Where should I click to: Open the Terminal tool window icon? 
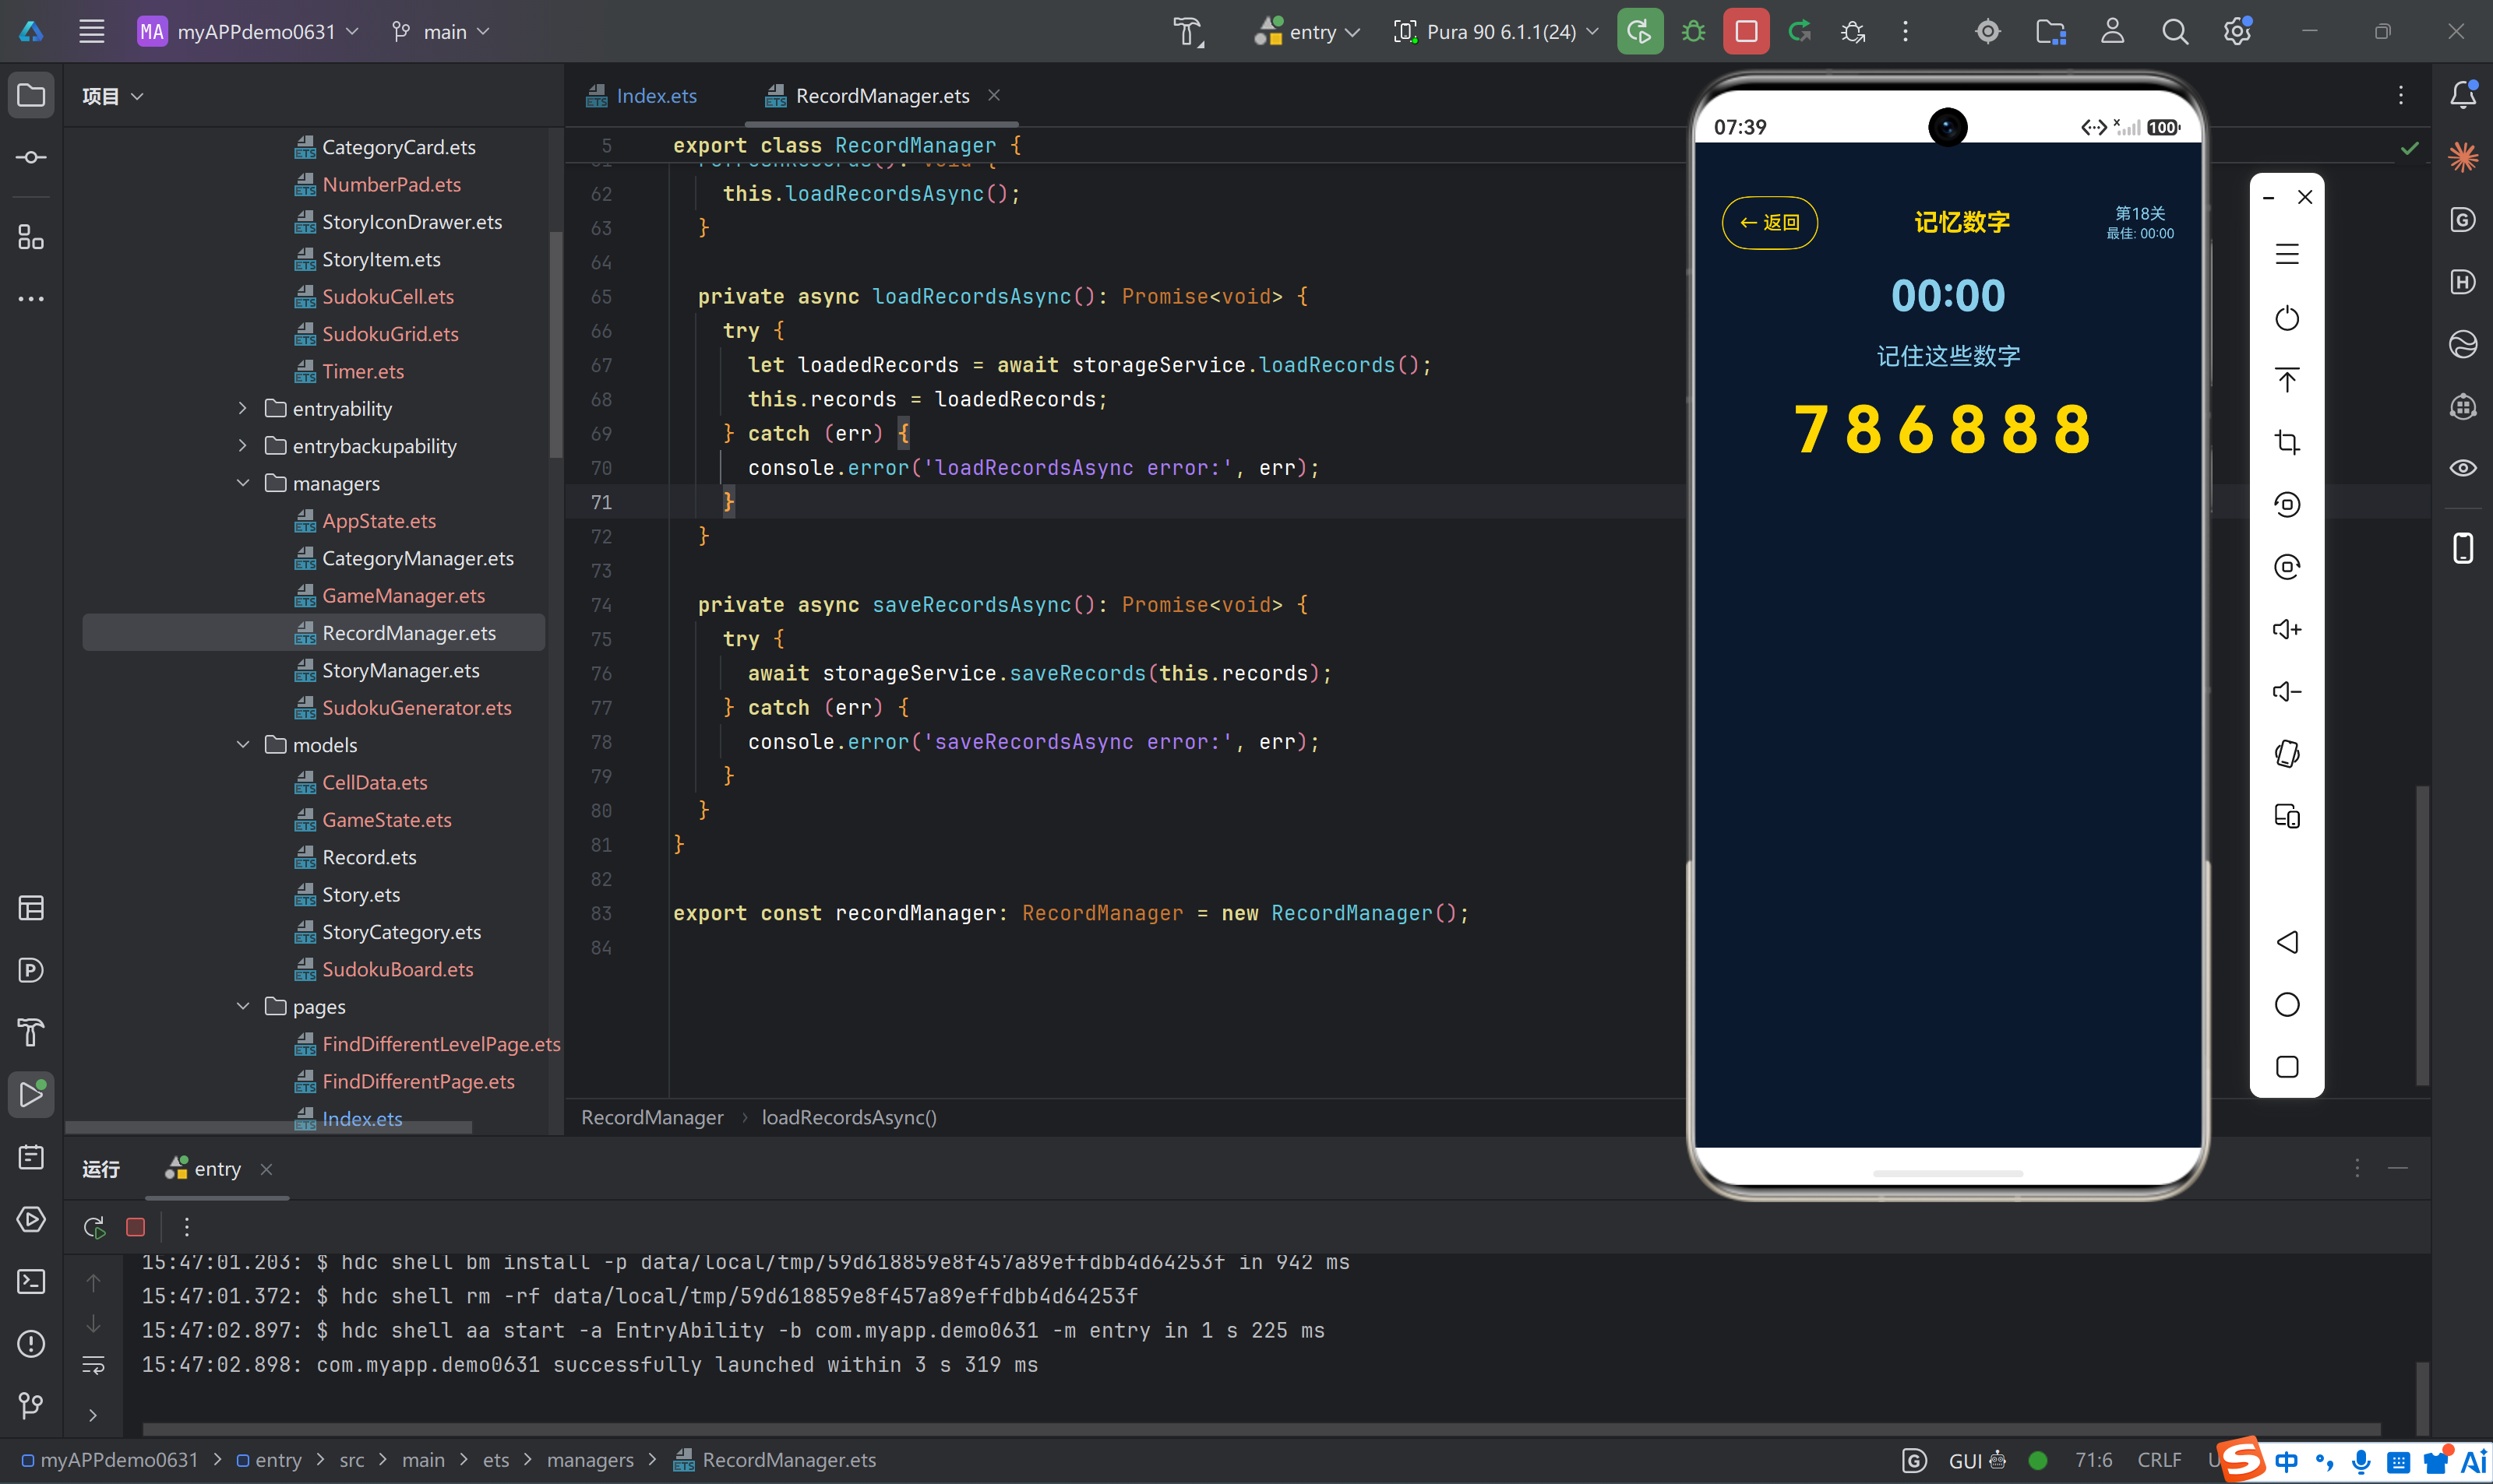point(31,1281)
